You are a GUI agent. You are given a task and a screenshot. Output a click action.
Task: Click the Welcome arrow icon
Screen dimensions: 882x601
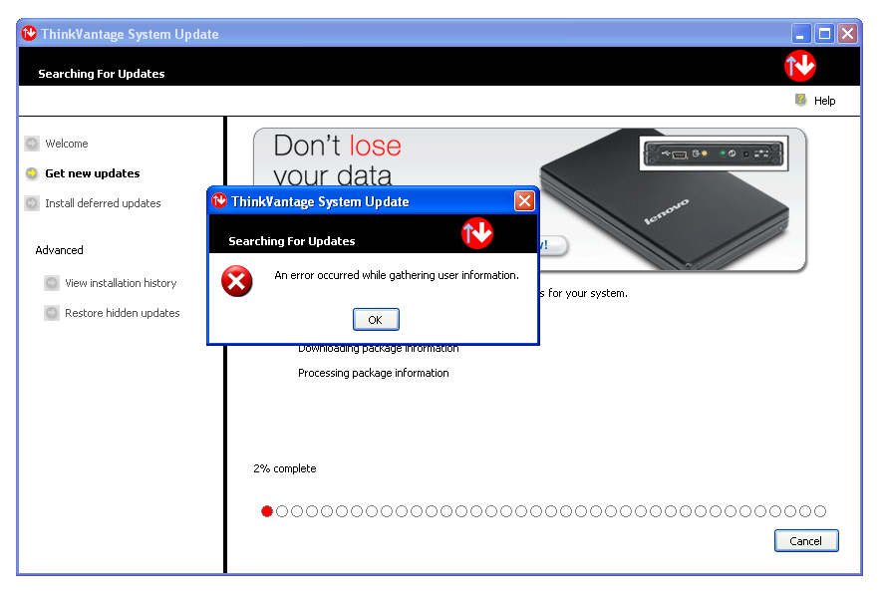click(32, 144)
